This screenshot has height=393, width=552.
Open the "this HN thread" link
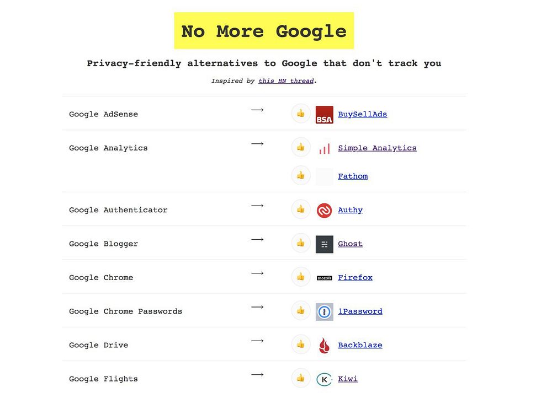coord(286,81)
